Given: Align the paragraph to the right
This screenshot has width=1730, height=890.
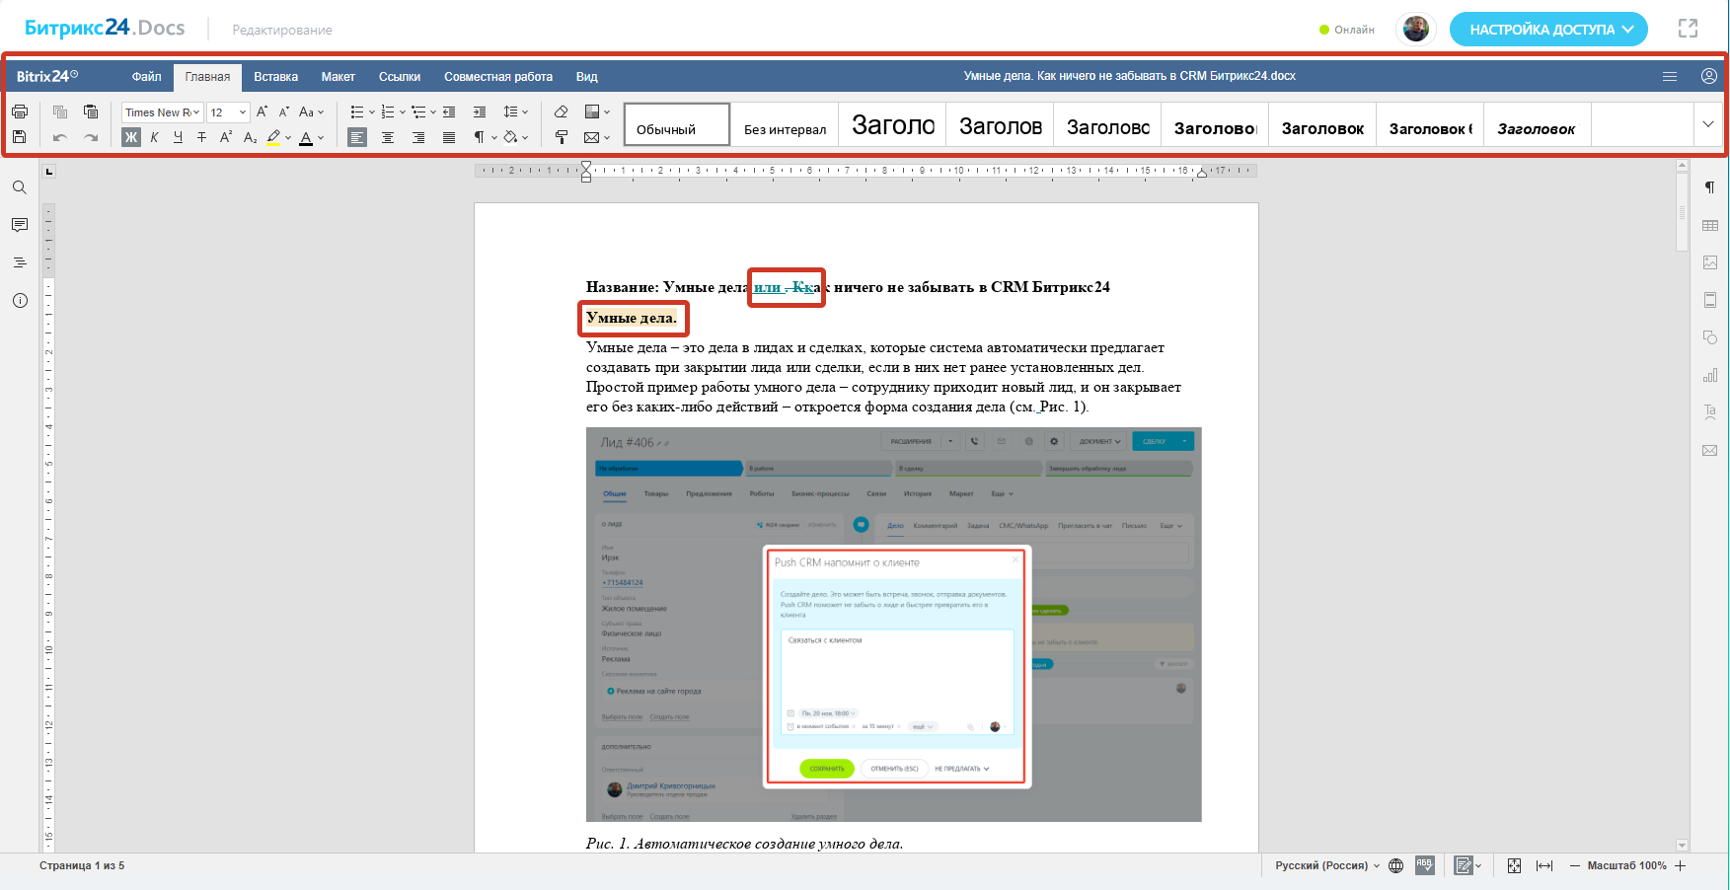Looking at the screenshot, I should [418, 137].
